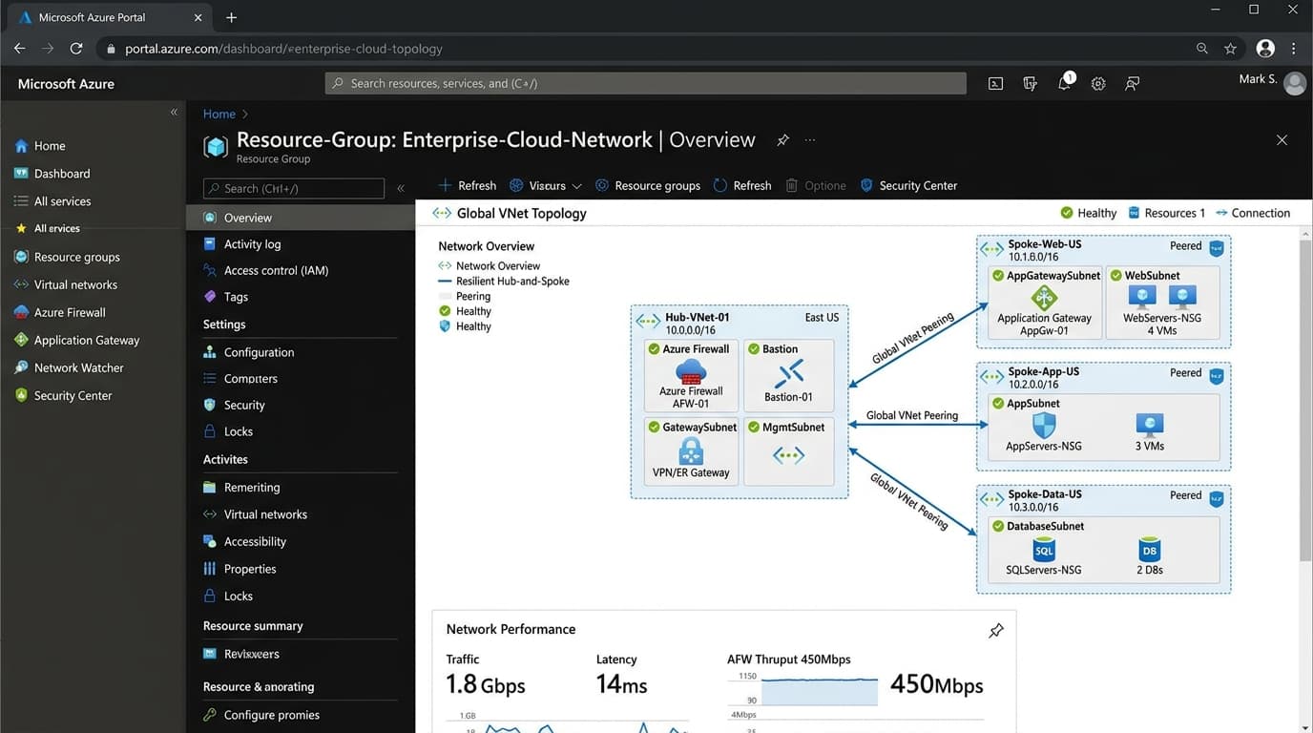Image resolution: width=1313 pixels, height=733 pixels.
Task: Click the Azure Firewall icon in Hub-VNet-01
Action: tap(691, 371)
